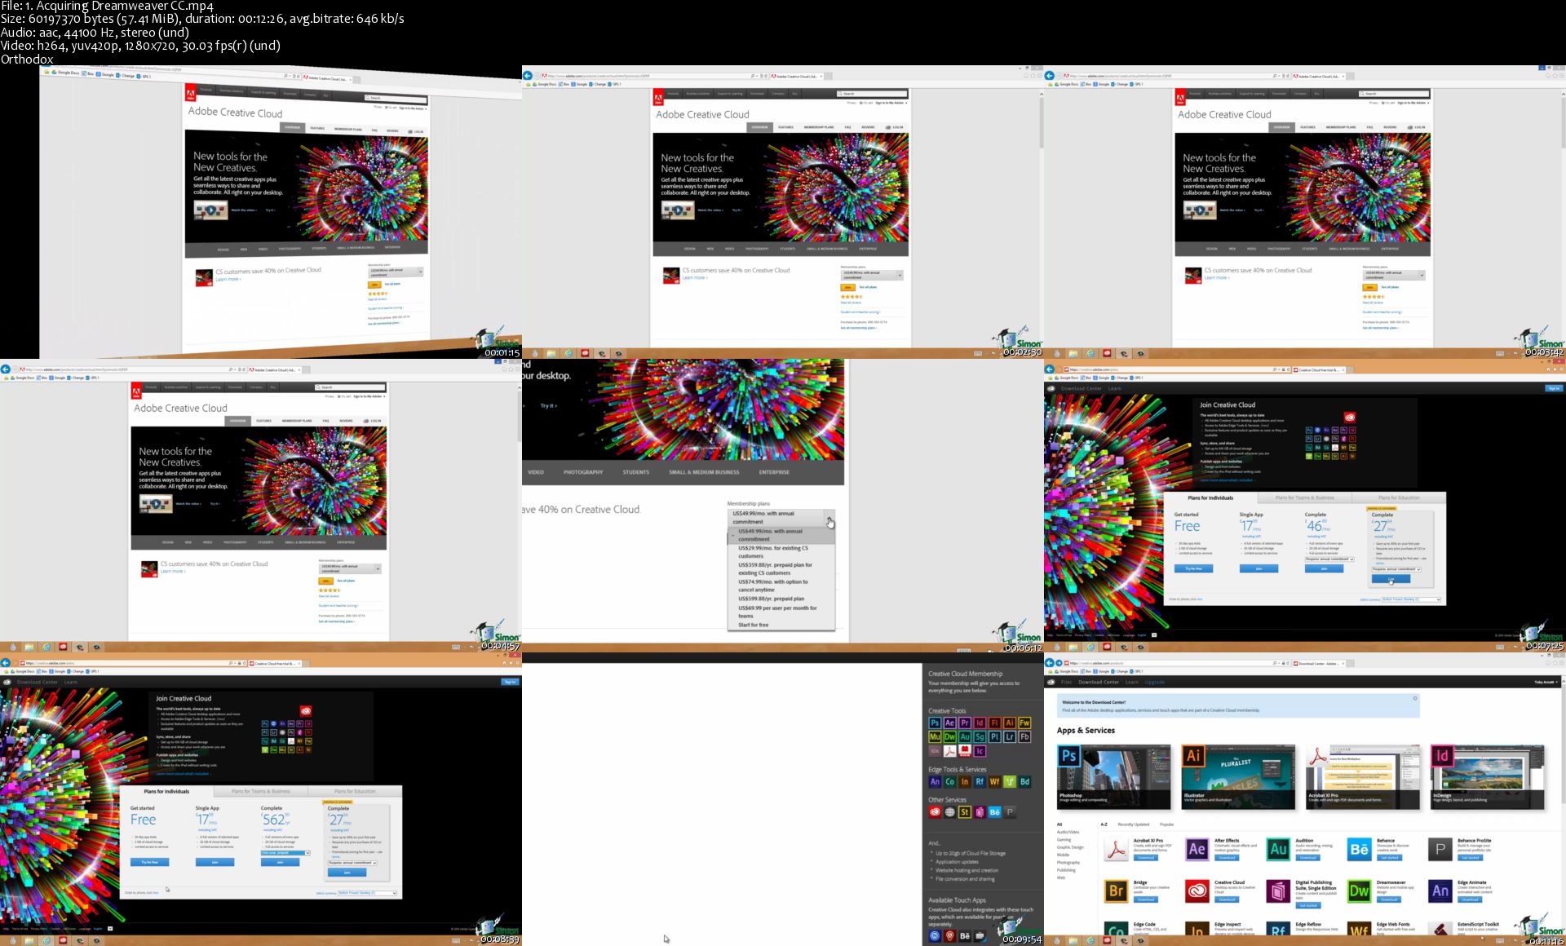The height and width of the screenshot is (946, 1566).
Task: Click Try it link in the zoomed 00:06:12 frame
Action: coord(548,405)
